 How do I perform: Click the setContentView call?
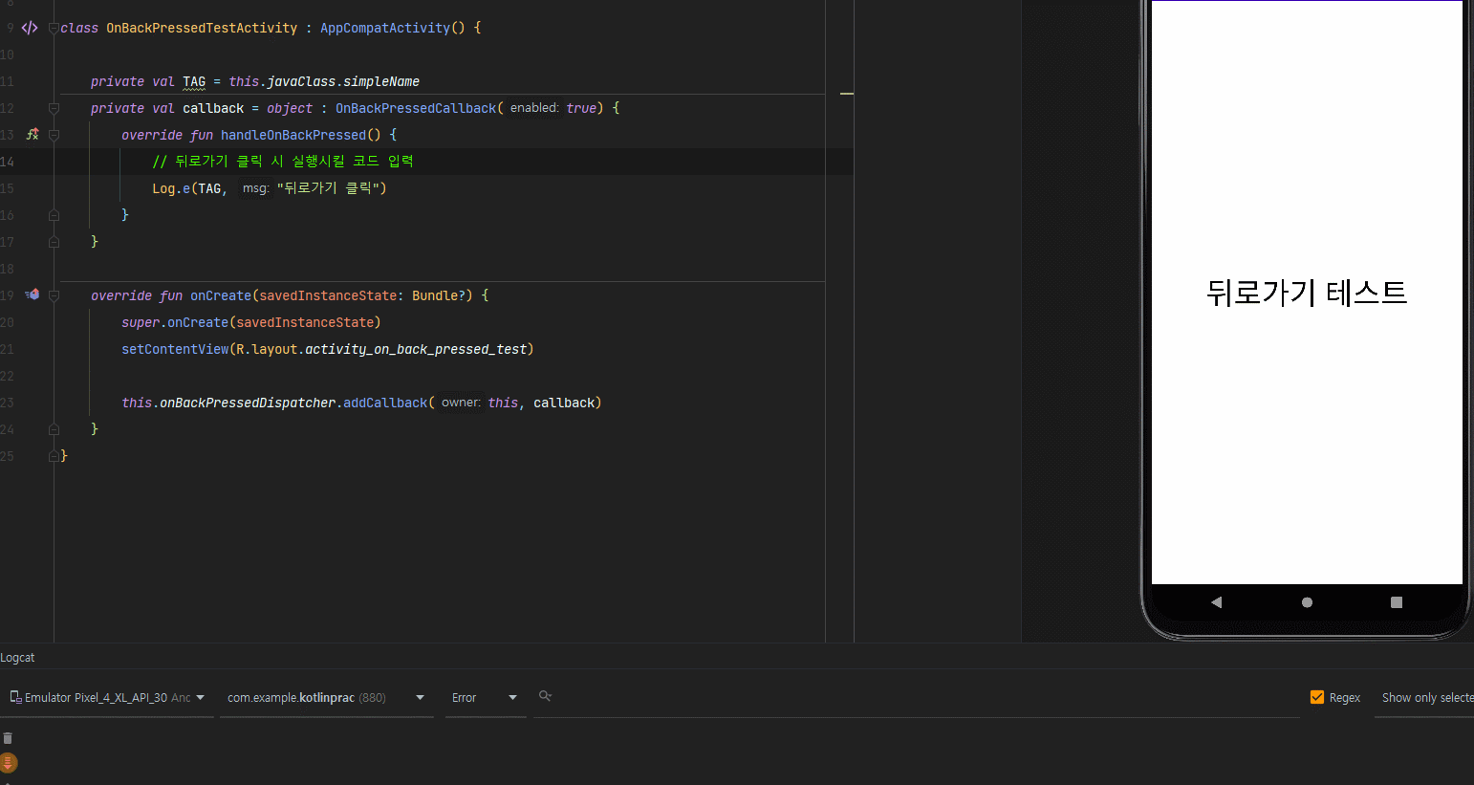point(175,349)
